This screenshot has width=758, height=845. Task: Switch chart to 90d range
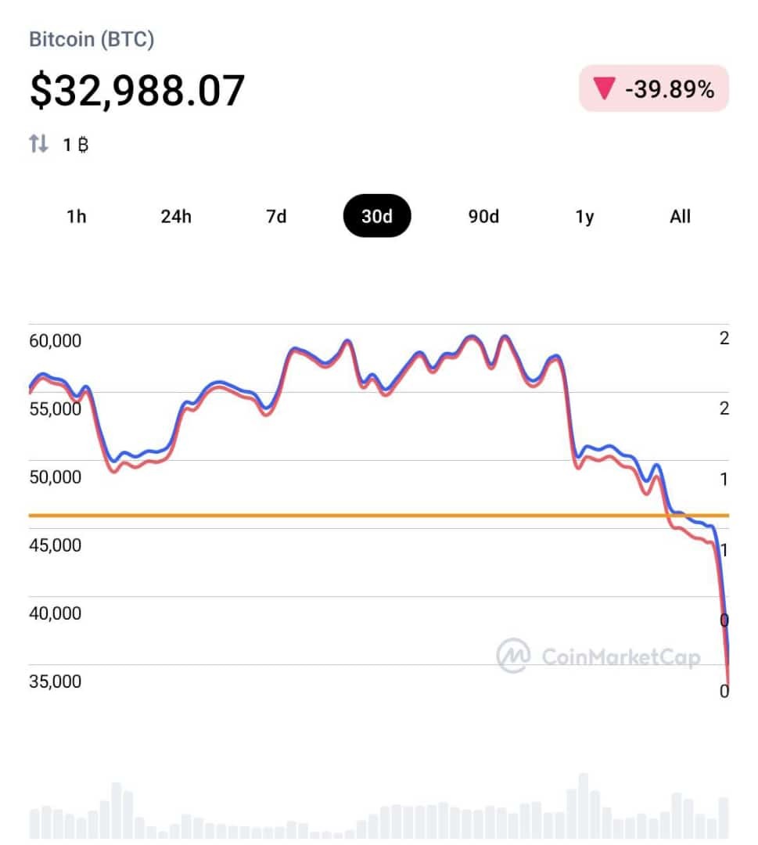click(483, 217)
